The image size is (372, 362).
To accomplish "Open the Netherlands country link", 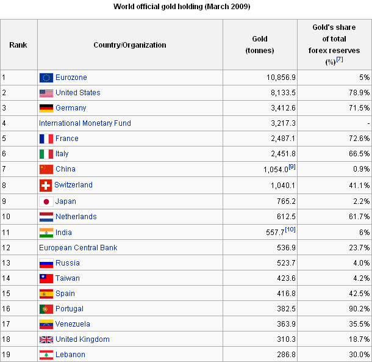I will click(x=76, y=217).
